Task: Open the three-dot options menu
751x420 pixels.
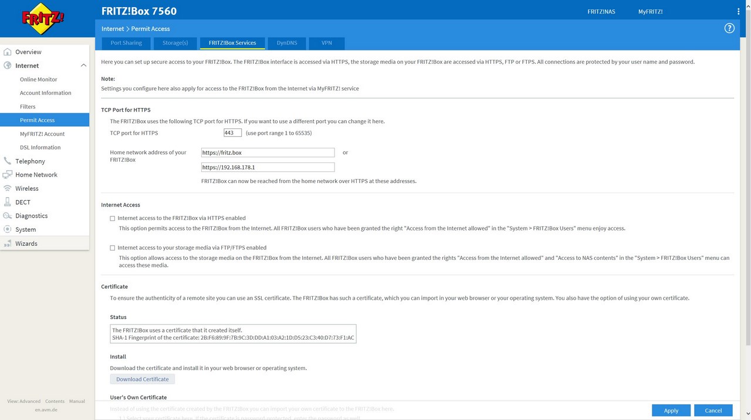Action: pyautogui.click(x=739, y=11)
